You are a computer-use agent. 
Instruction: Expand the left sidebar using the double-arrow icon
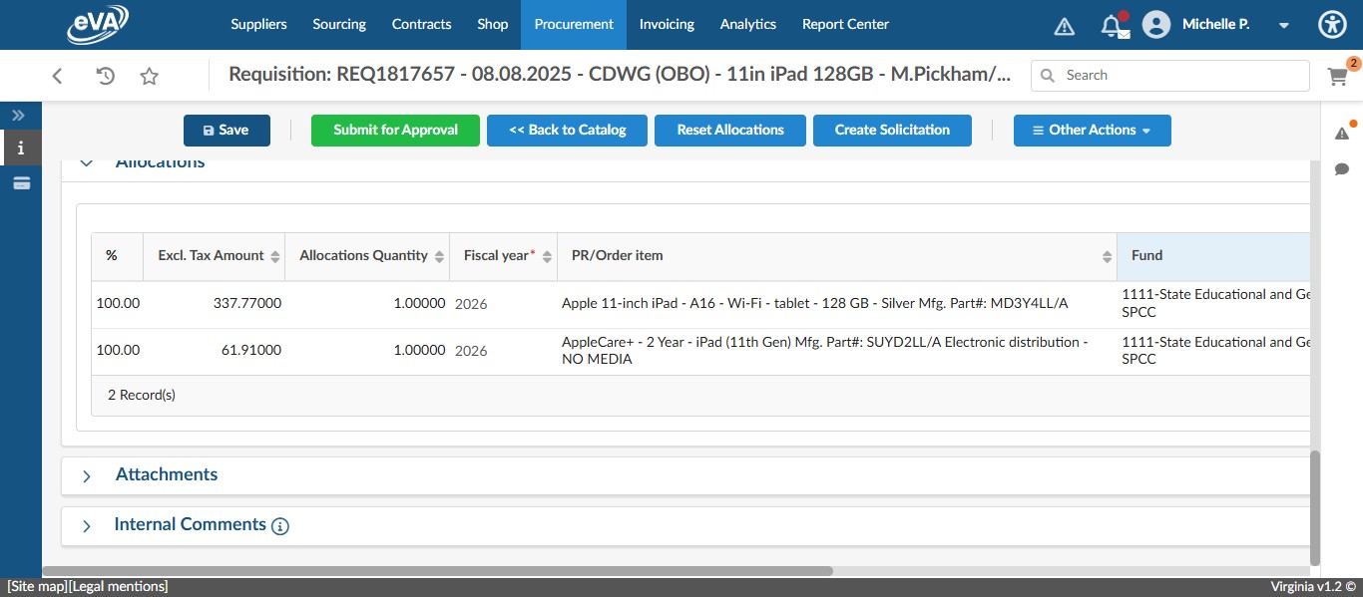18,115
